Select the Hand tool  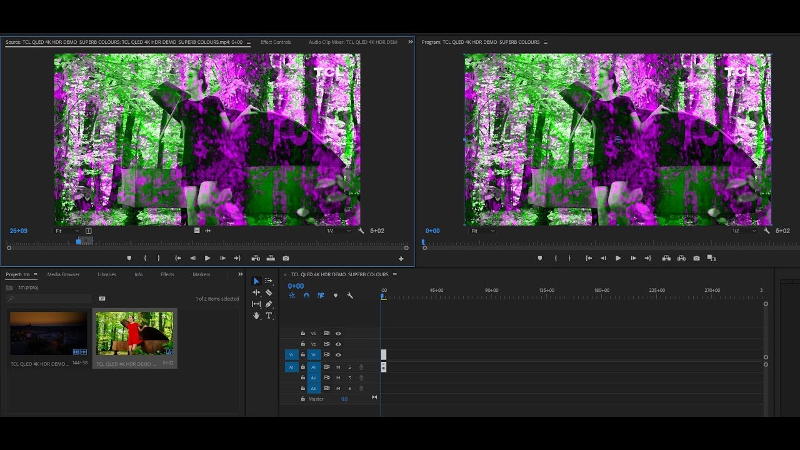(256, 316)
